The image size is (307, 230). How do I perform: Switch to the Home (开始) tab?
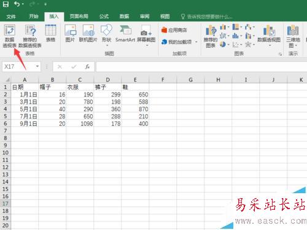pyautogui.click(x=34, y=17)
